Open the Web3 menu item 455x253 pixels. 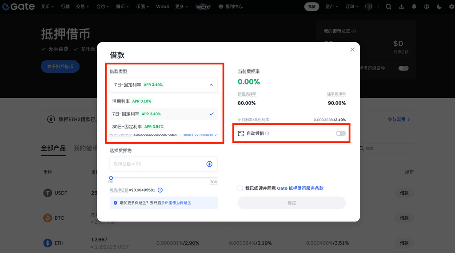pyautogui.click(x=162, y=7)
